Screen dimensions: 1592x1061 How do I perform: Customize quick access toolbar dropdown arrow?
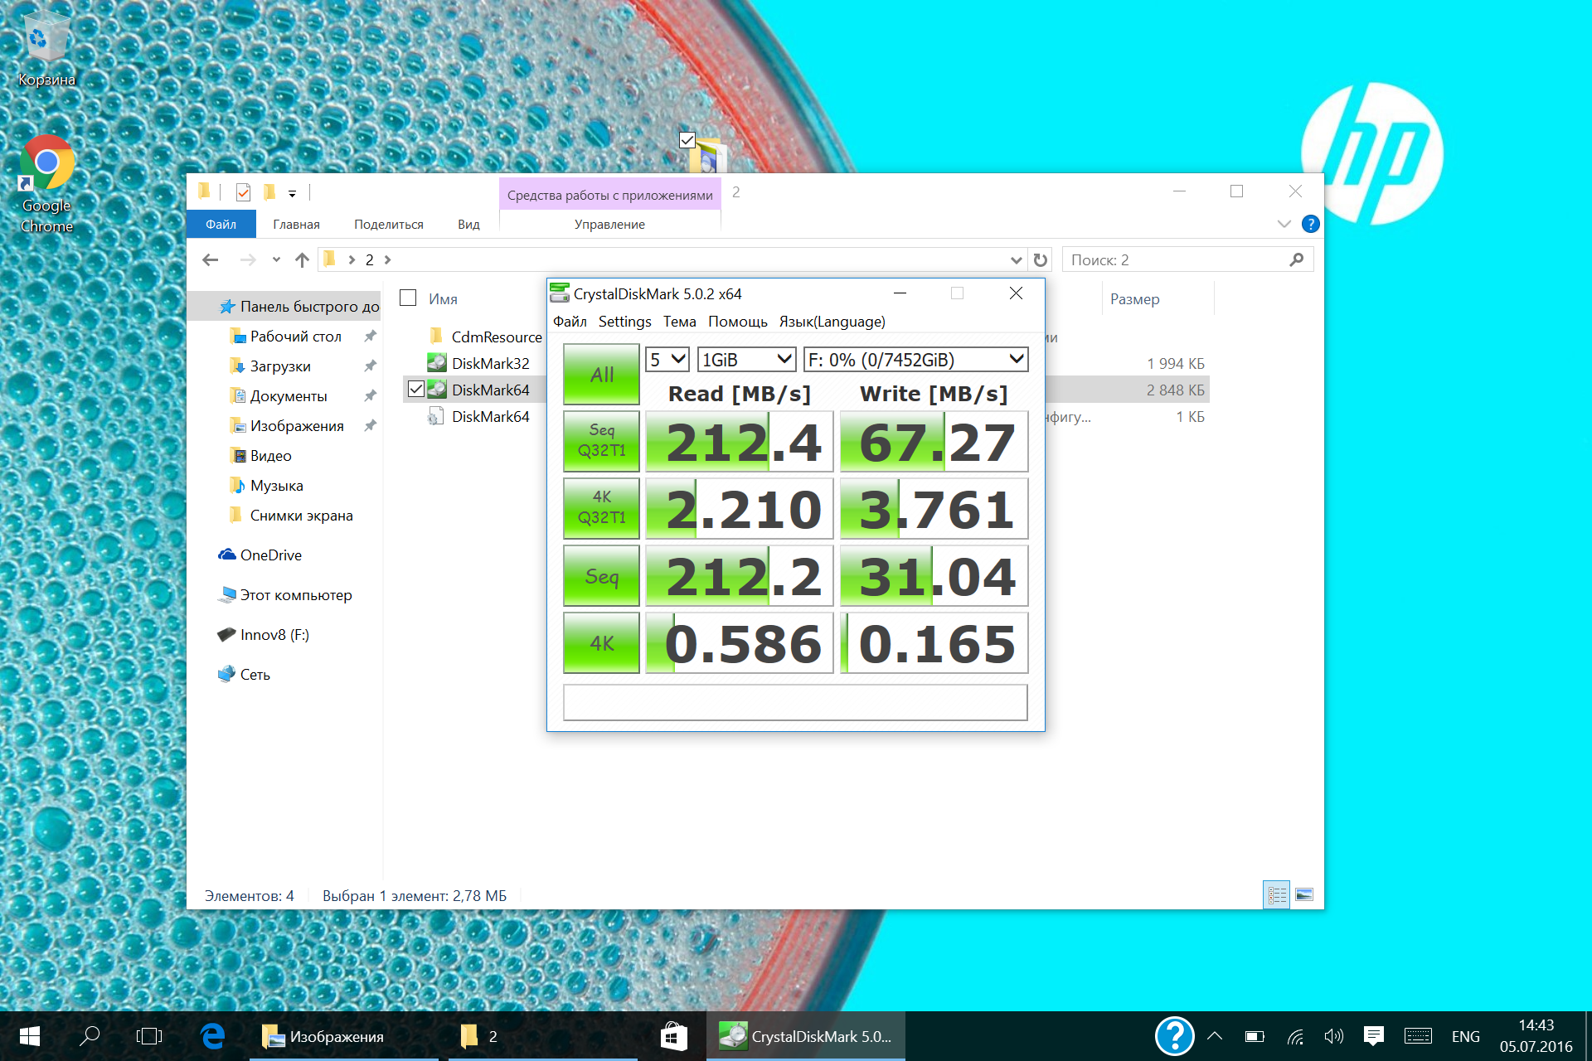pyautogui.click(x=292, y=193)
